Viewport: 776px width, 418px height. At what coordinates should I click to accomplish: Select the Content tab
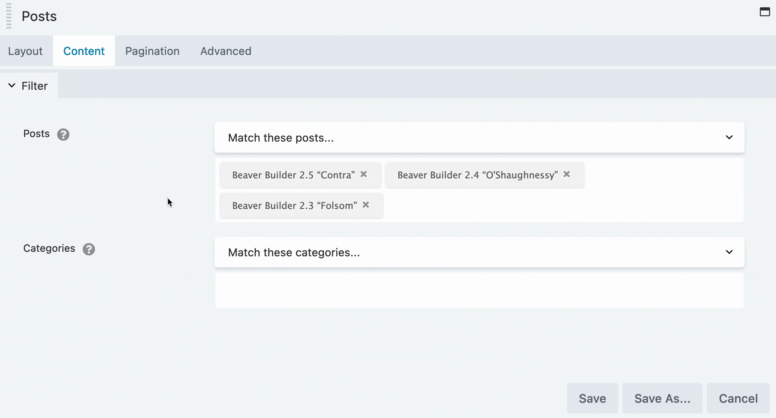tap(84, 51)
